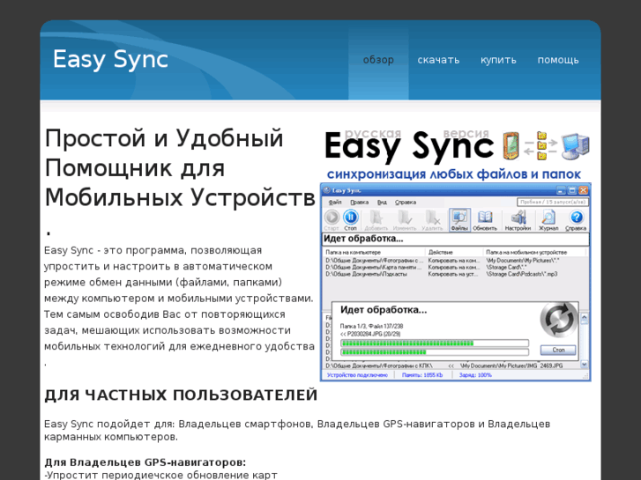Click the Для Владельцев GPS-навигаторов: subheading
The height and width of the screenshot is (480, 641).
145,462
